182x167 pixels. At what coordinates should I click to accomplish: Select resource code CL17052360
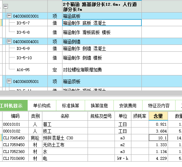14,152
